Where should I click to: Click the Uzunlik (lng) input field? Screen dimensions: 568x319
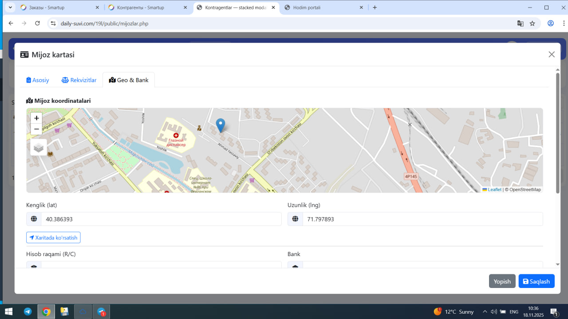pyautogui.click(x=422, y=219)
